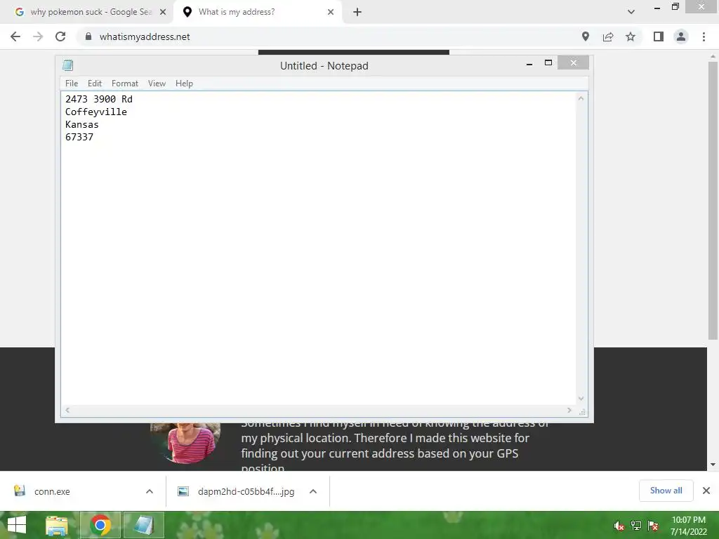Viewport: 719px width, 539px height.
Task: Close the 'What is my address?' tab
Action: point(331,12)
